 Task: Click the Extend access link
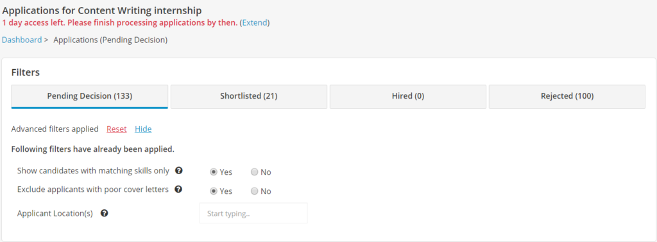coord(255,22)
